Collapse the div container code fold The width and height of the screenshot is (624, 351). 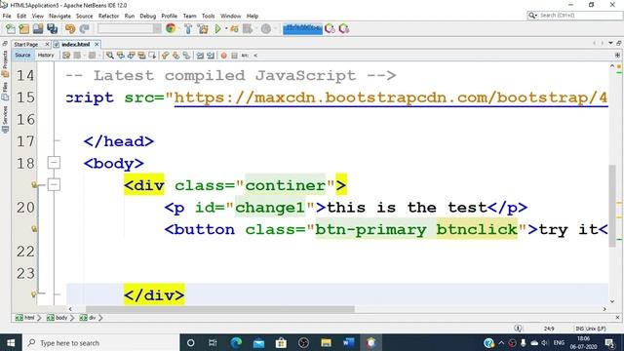54,184
